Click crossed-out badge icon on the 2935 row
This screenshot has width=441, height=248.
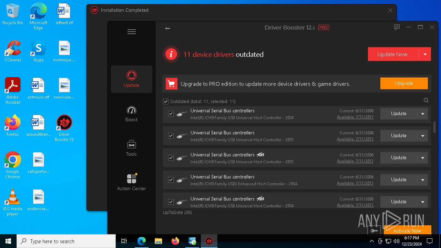pos(260,155)
